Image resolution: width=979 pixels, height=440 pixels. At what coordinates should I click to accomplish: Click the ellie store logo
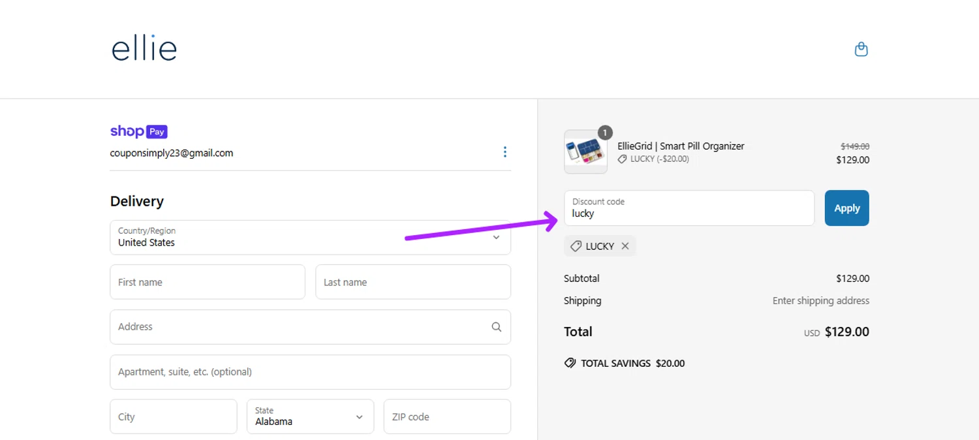pyautogui.click(x=144, y=49)
